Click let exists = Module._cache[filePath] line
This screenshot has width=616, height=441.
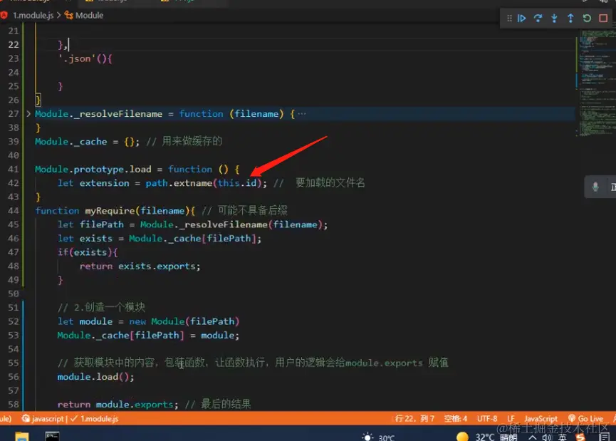159,238
